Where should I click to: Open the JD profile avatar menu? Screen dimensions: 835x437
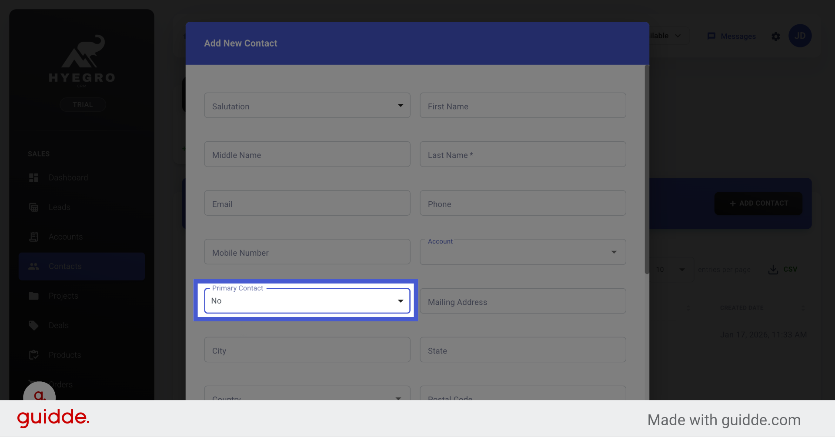(800, 36)
